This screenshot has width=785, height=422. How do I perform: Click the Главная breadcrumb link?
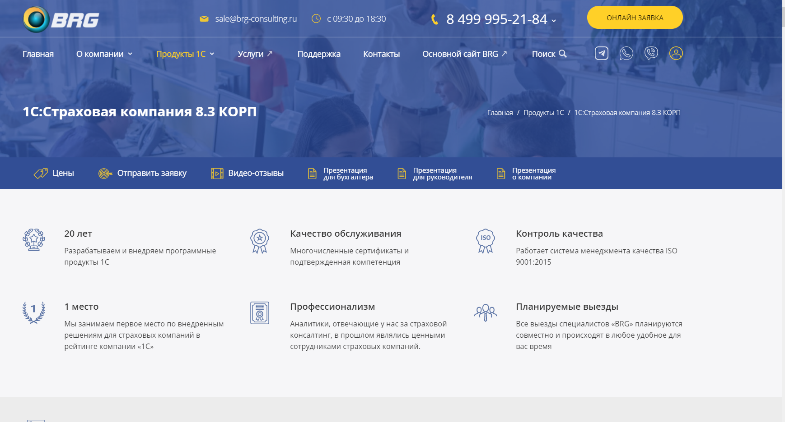[500, 112]
